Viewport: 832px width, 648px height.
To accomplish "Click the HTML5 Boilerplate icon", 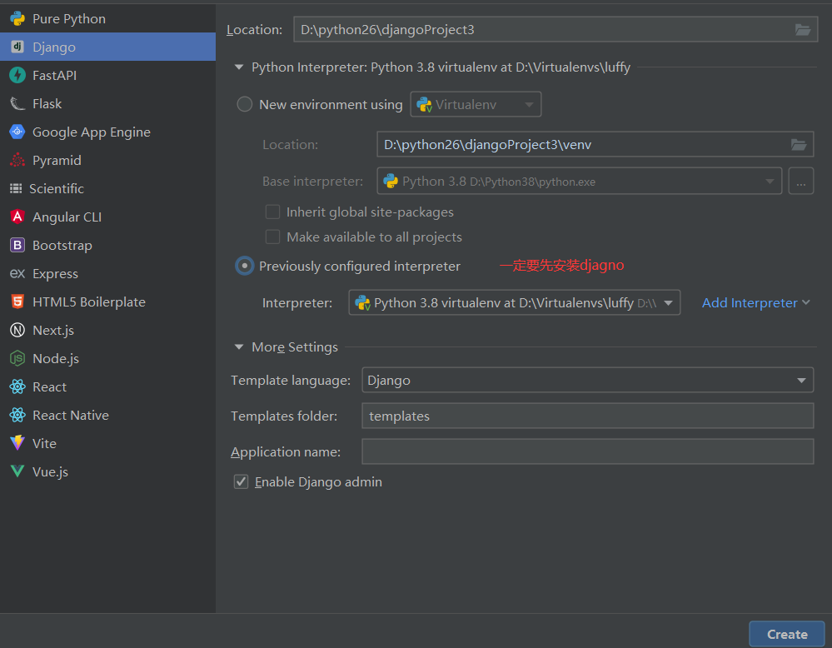I will 17,302.
